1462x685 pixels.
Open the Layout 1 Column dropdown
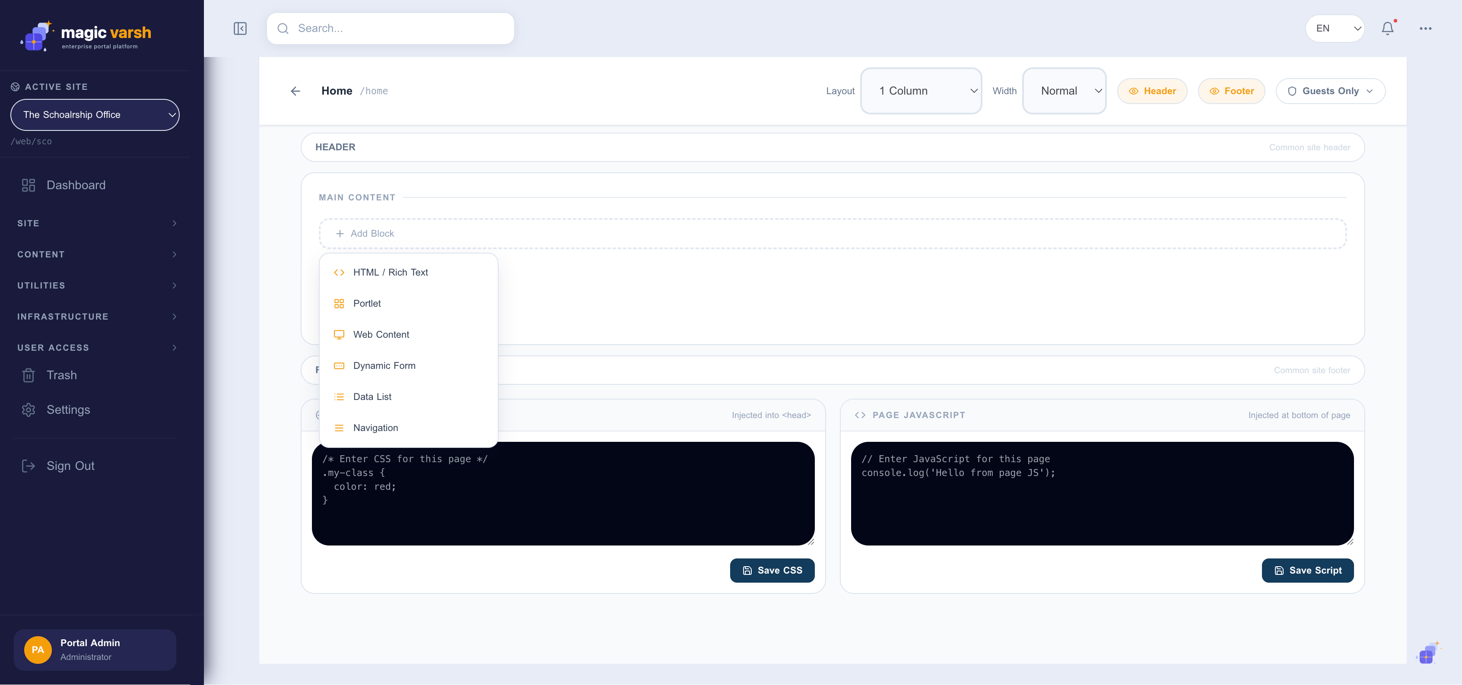coord(921,91)
